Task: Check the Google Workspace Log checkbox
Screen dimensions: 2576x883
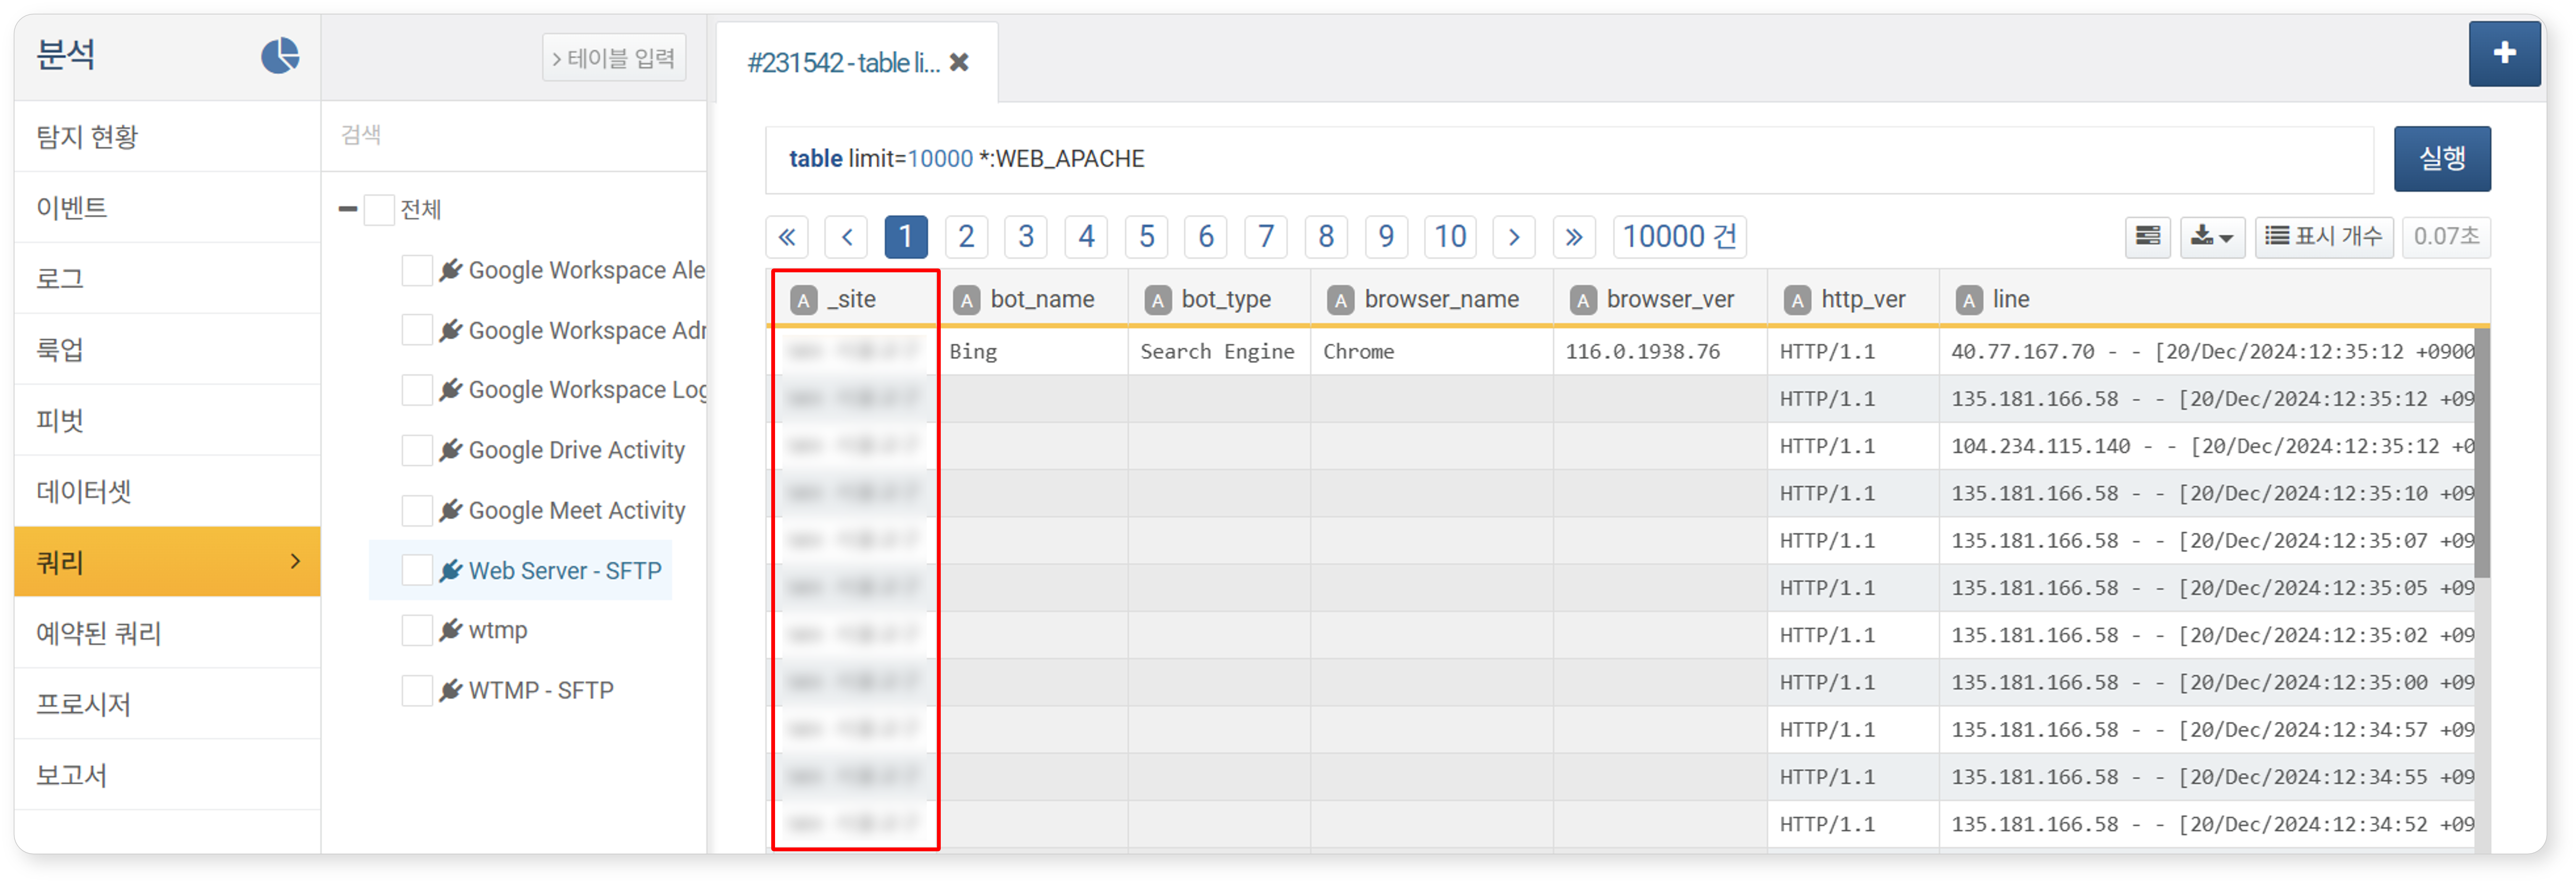Action: point(416,390)
